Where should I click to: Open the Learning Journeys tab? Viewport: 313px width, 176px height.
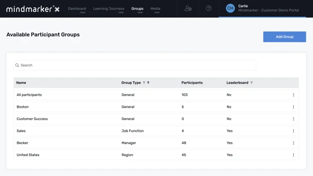tap(109, 9)
